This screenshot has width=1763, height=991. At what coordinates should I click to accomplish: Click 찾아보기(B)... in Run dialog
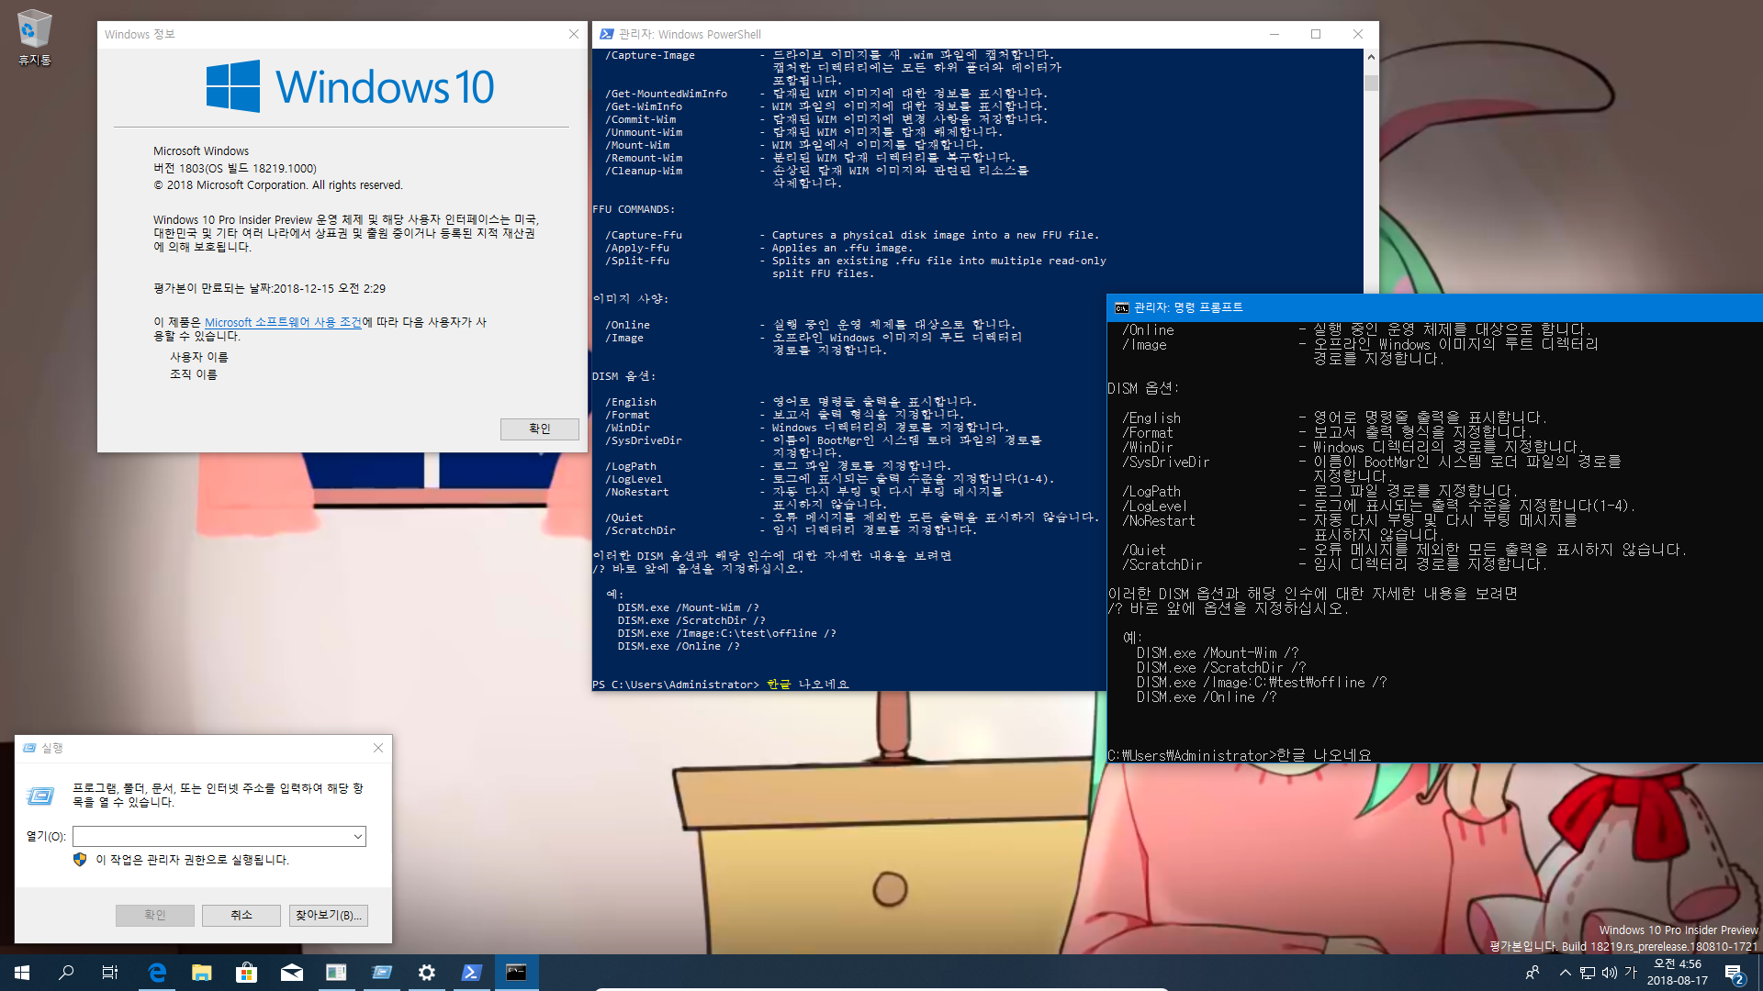(x=329, y=915)
